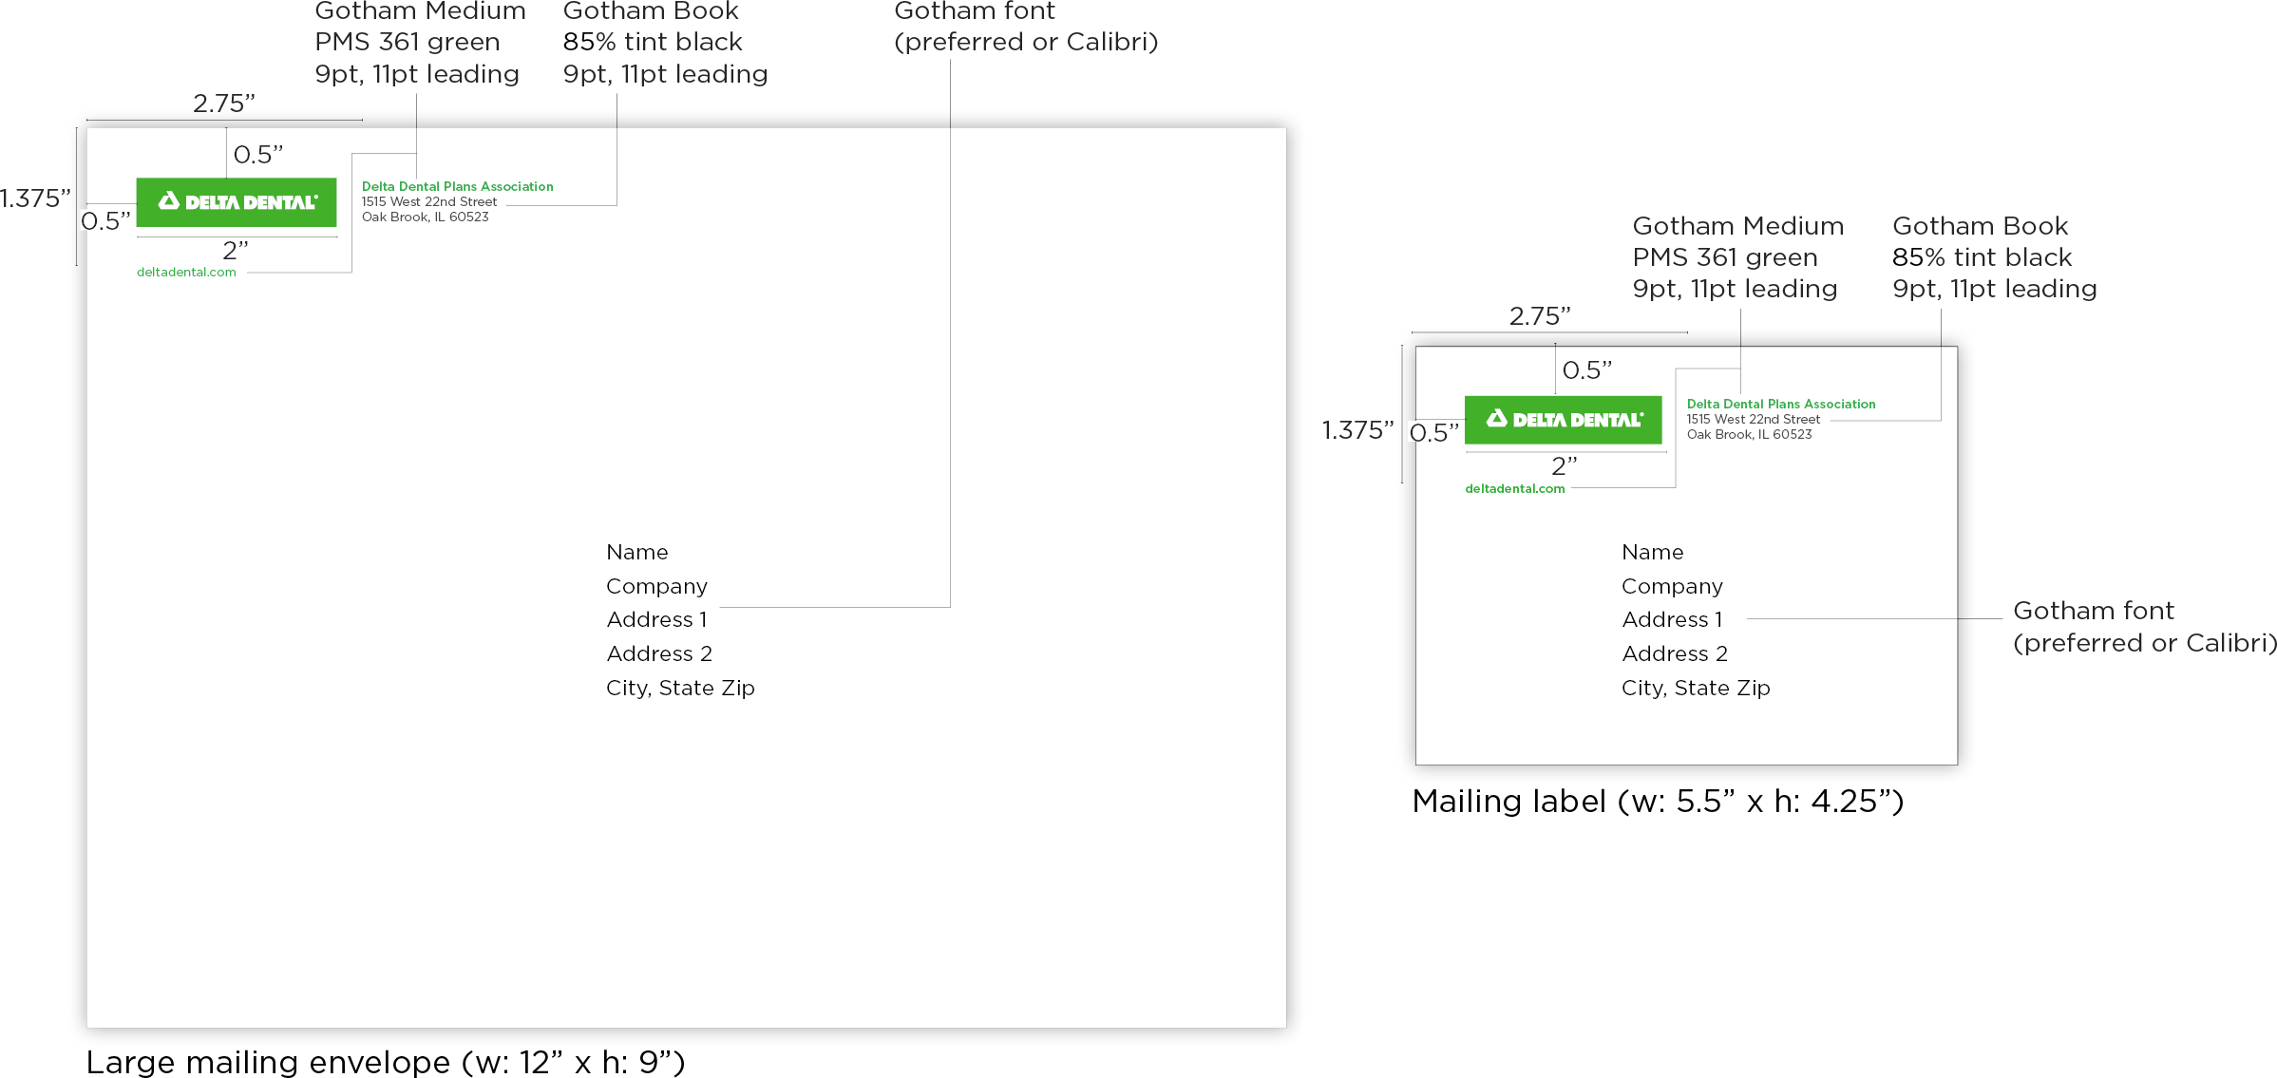Click the 'Large mailing envelope' caption

click(x=386, y=1062)
